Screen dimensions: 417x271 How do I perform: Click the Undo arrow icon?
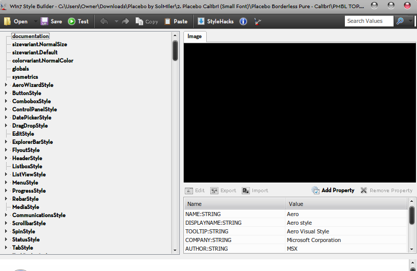tap(104, 21)
